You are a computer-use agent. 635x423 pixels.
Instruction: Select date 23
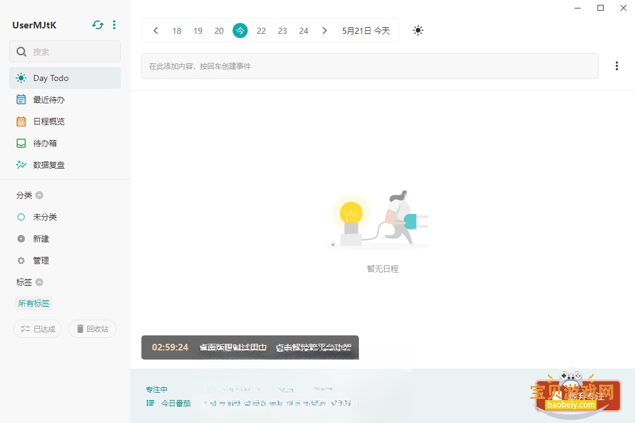click(x=282, y=31)
